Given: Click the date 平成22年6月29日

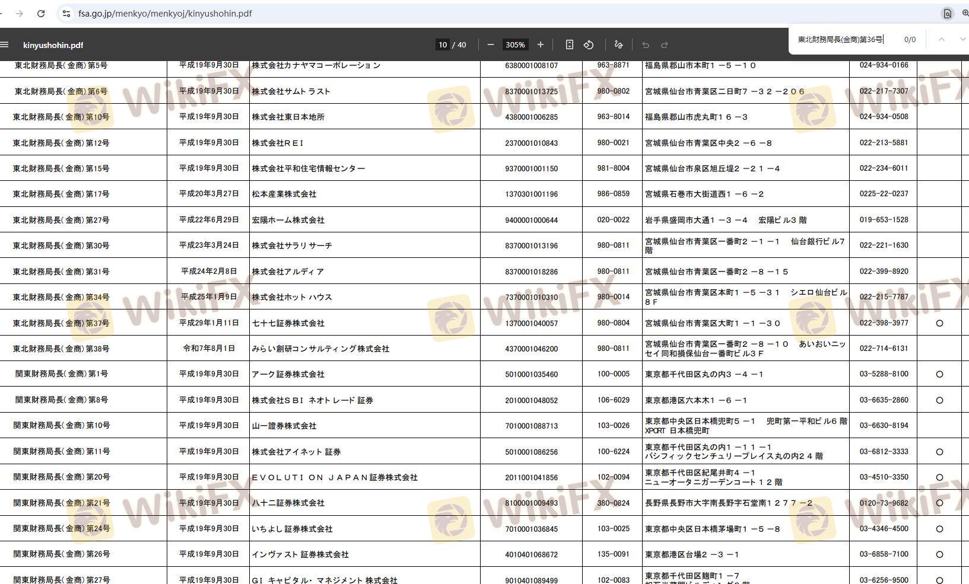Looking at the screenshot, I should (209, 220).
